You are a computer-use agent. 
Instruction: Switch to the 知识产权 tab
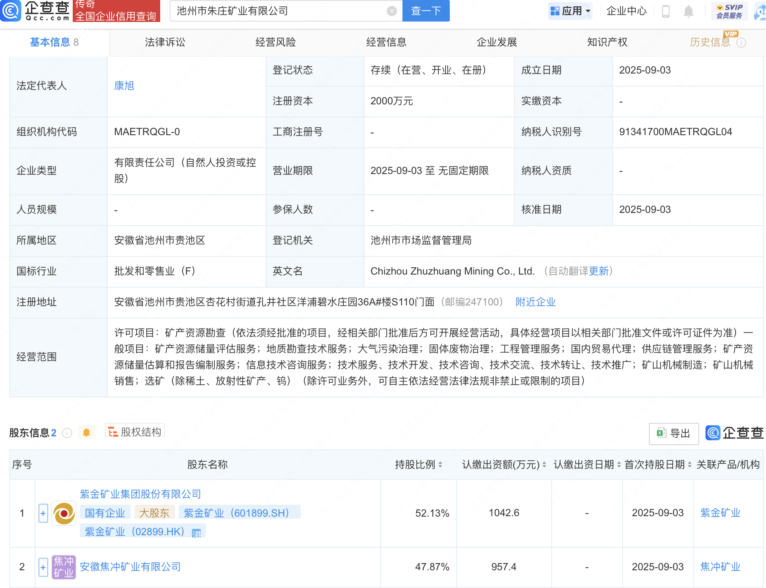click(x=607, y=42)
